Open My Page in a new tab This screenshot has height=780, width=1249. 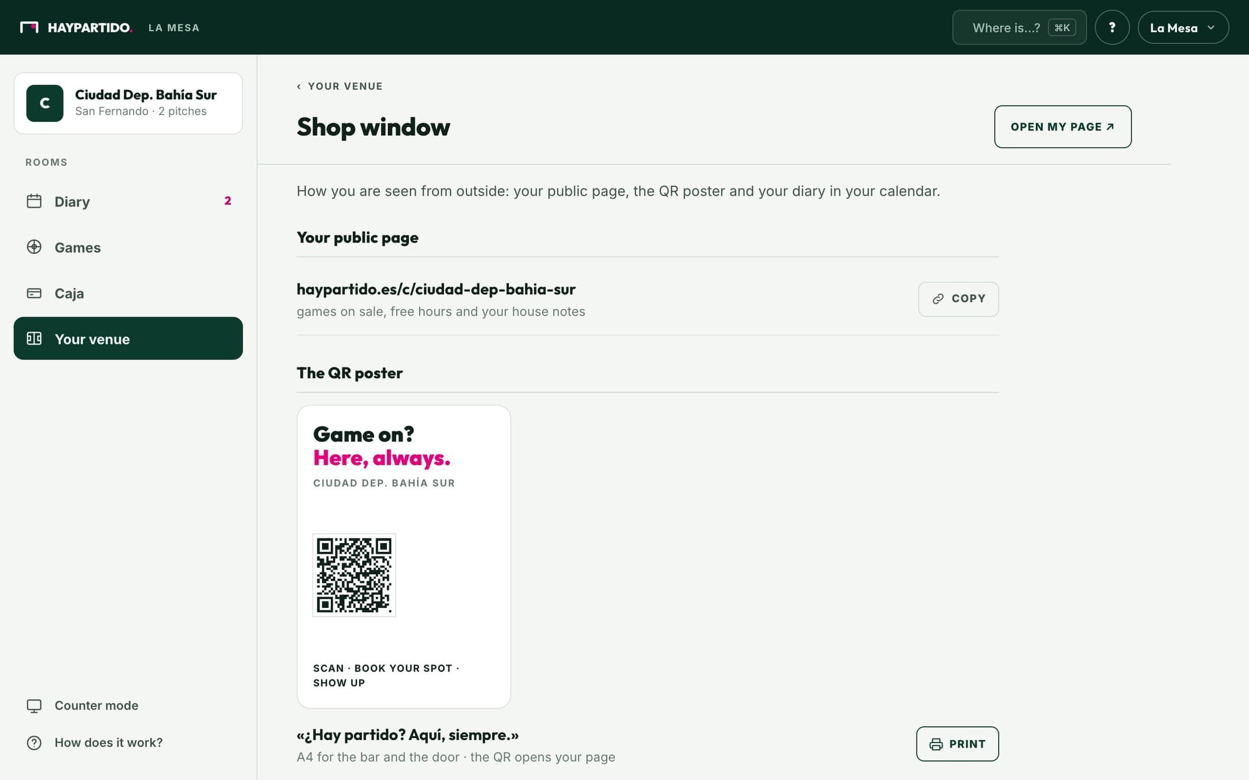tap(1063, 127)
